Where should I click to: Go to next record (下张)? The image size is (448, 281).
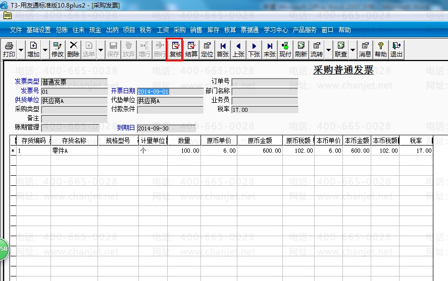tap(254, 49)
